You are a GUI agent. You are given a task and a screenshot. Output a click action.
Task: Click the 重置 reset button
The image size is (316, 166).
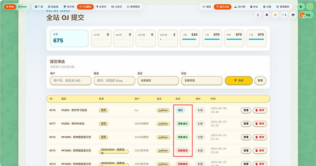coord(260,81)
